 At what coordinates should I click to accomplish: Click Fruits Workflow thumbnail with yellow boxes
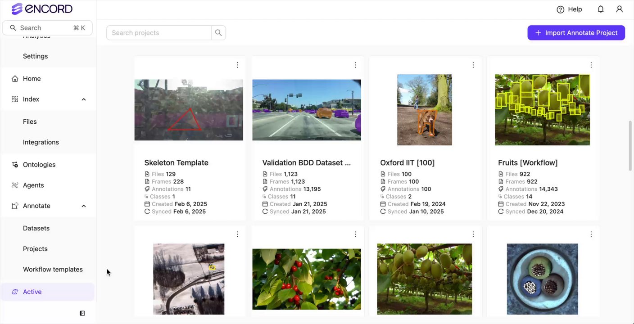[x=543, y=110]
